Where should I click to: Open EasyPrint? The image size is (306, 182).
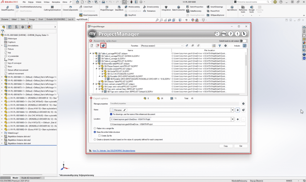[130, 15]
